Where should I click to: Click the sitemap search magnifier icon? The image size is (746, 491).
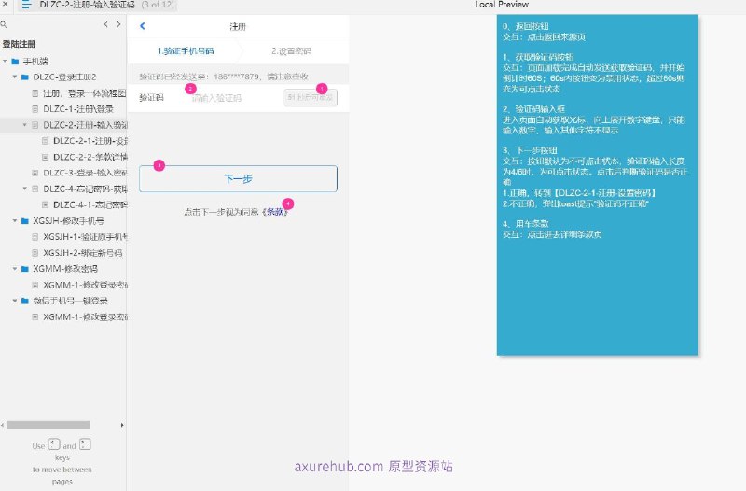[x=4, y=24]
